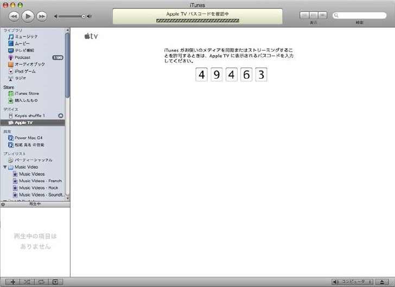395x287 pixels.
Task: Click the プレイリスト section header
Action: point(15,154)
